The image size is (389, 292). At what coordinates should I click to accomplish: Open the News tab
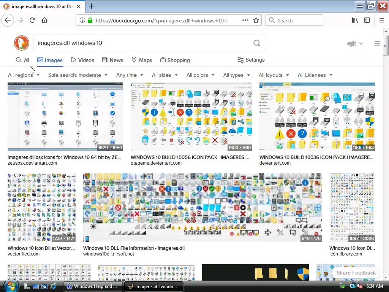click(112, 60)
